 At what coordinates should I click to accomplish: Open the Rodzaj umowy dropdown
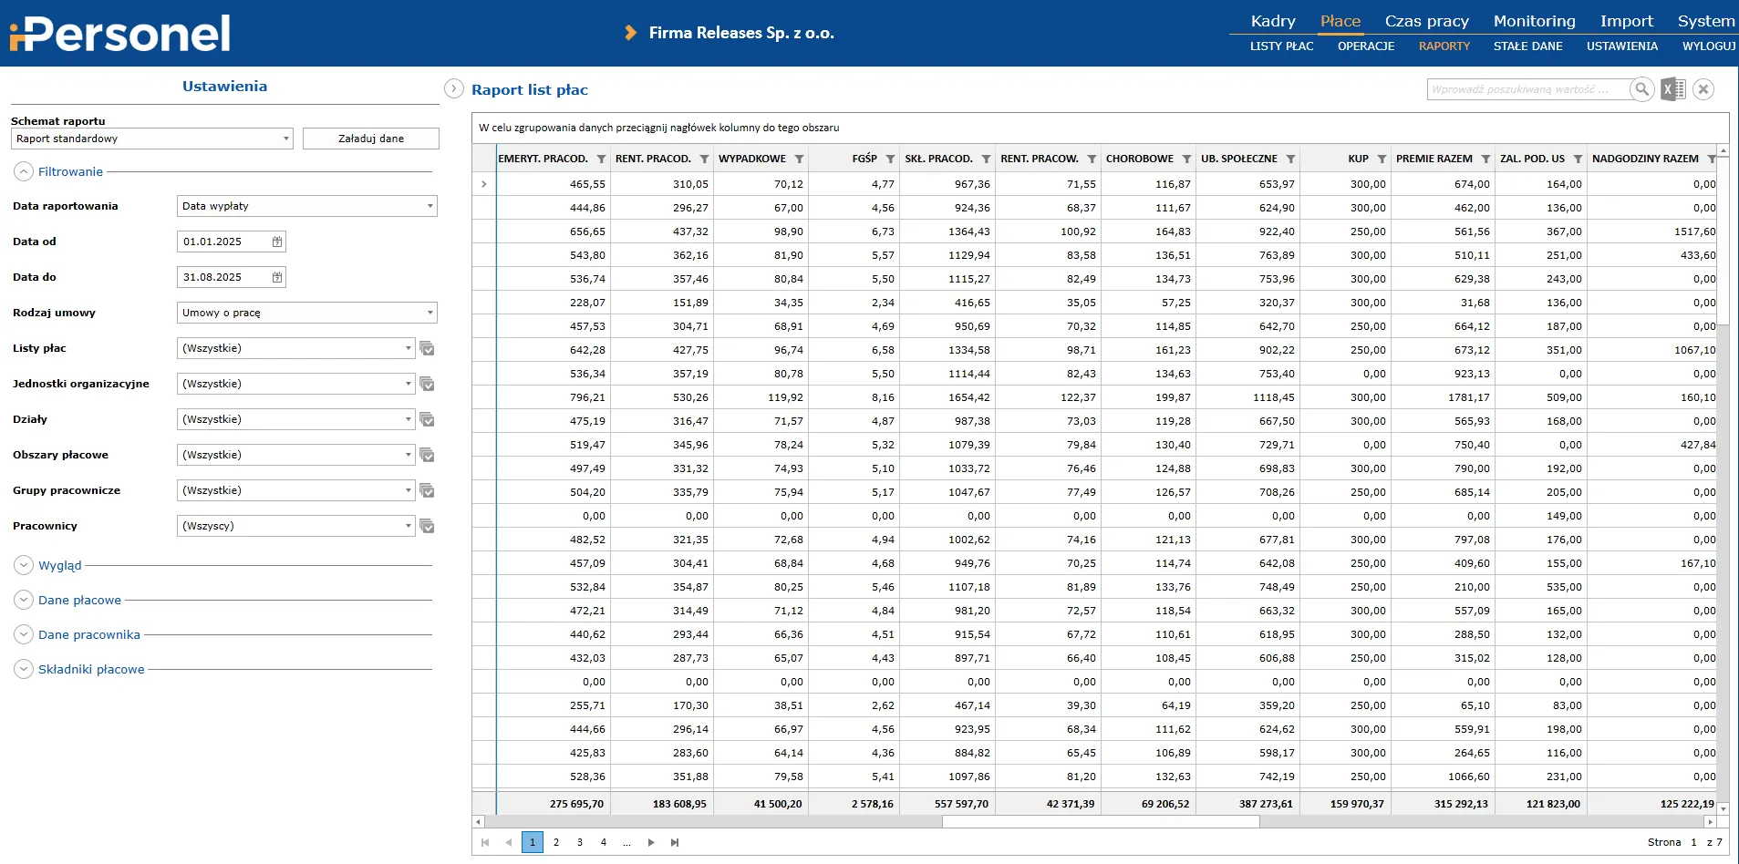(x=306, y=313)
